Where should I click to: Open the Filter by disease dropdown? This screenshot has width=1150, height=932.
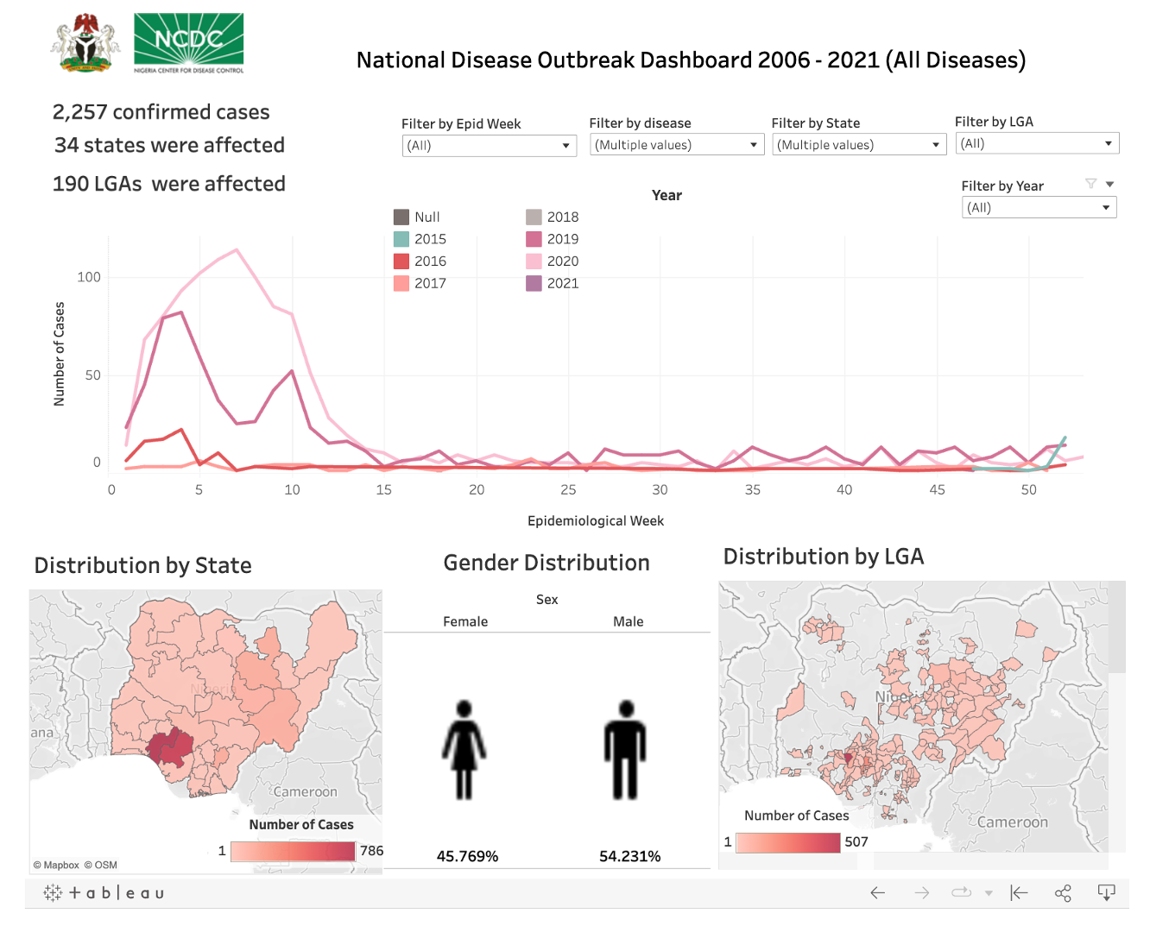click(676, 145)
